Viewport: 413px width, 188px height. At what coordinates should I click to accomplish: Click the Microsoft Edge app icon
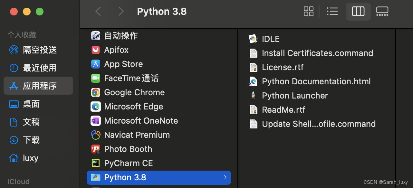(x=96, y=107)
